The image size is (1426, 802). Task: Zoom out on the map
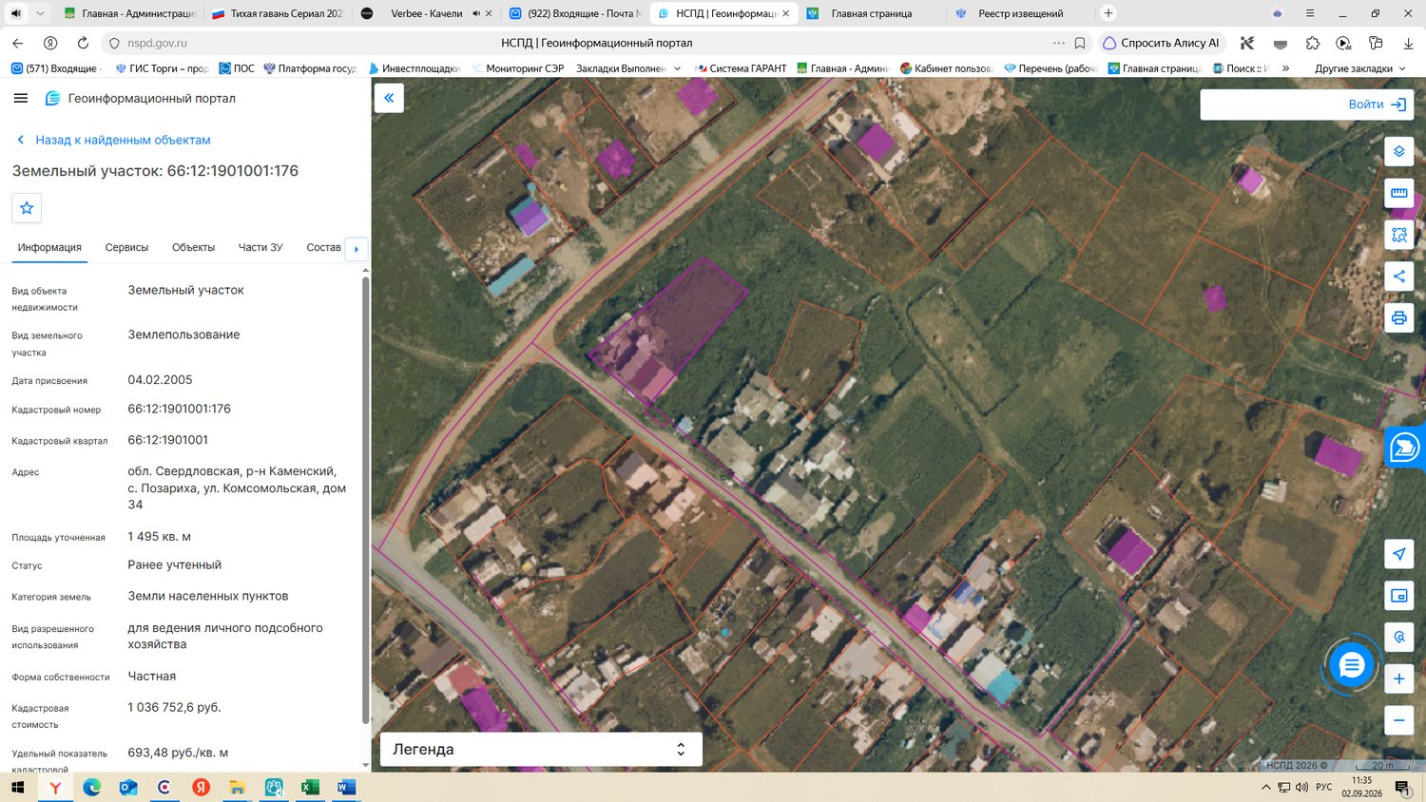1398,720
